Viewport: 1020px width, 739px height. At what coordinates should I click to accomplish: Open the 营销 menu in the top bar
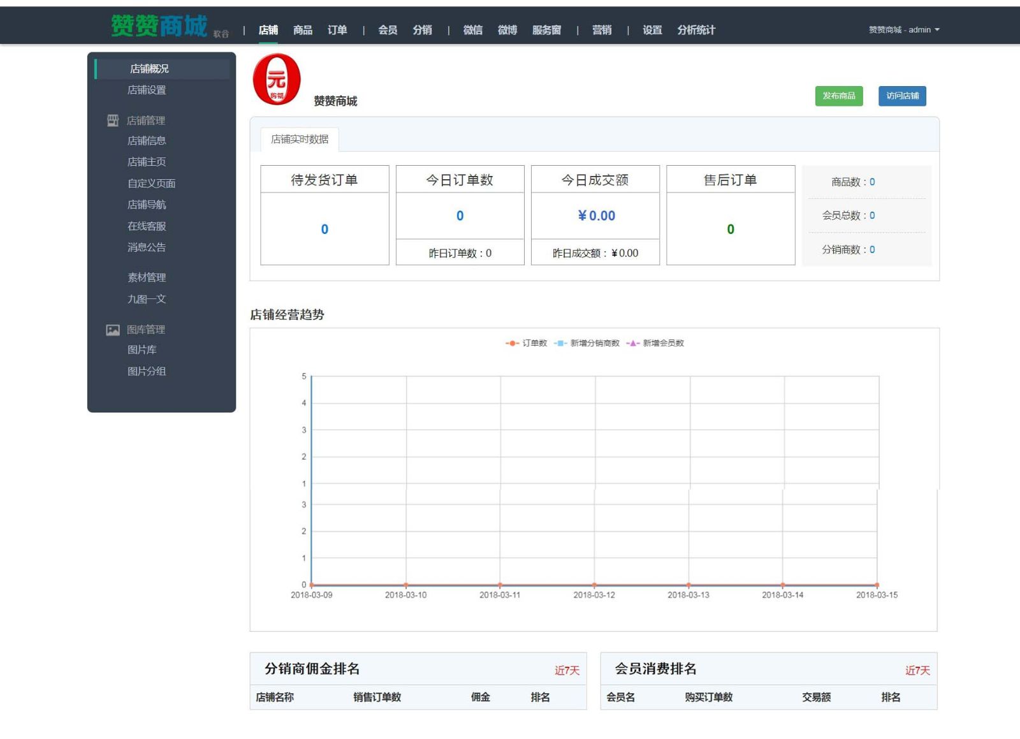coord(602,30)
